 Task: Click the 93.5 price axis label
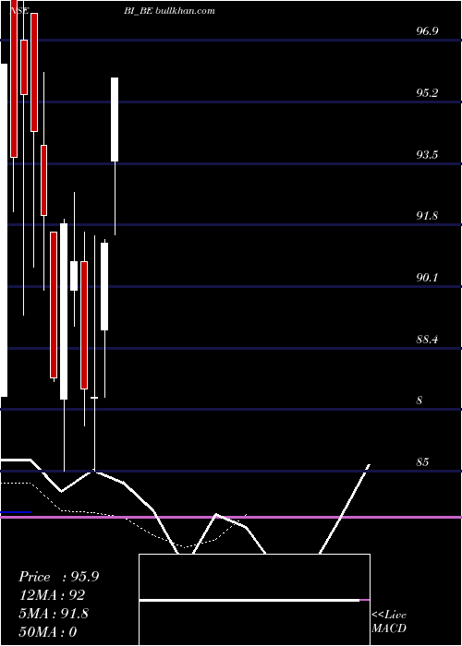pos(427,154)
